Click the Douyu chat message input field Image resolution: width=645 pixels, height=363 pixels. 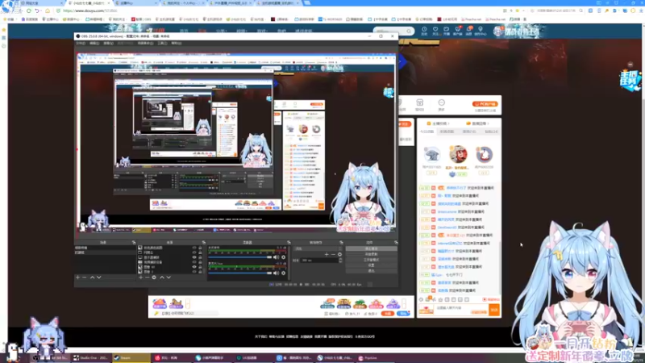point(461,310)
